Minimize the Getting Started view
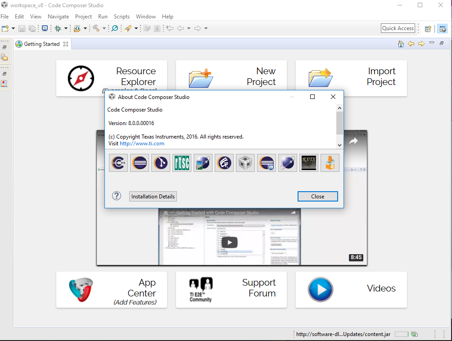The height and width of the screenshot is (341, 452). [432, 43]
